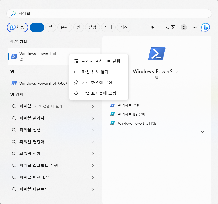Open web suggestion 파워쉘 관리자
The height and width of the screenshot is (204, 218).
(54, 118)
